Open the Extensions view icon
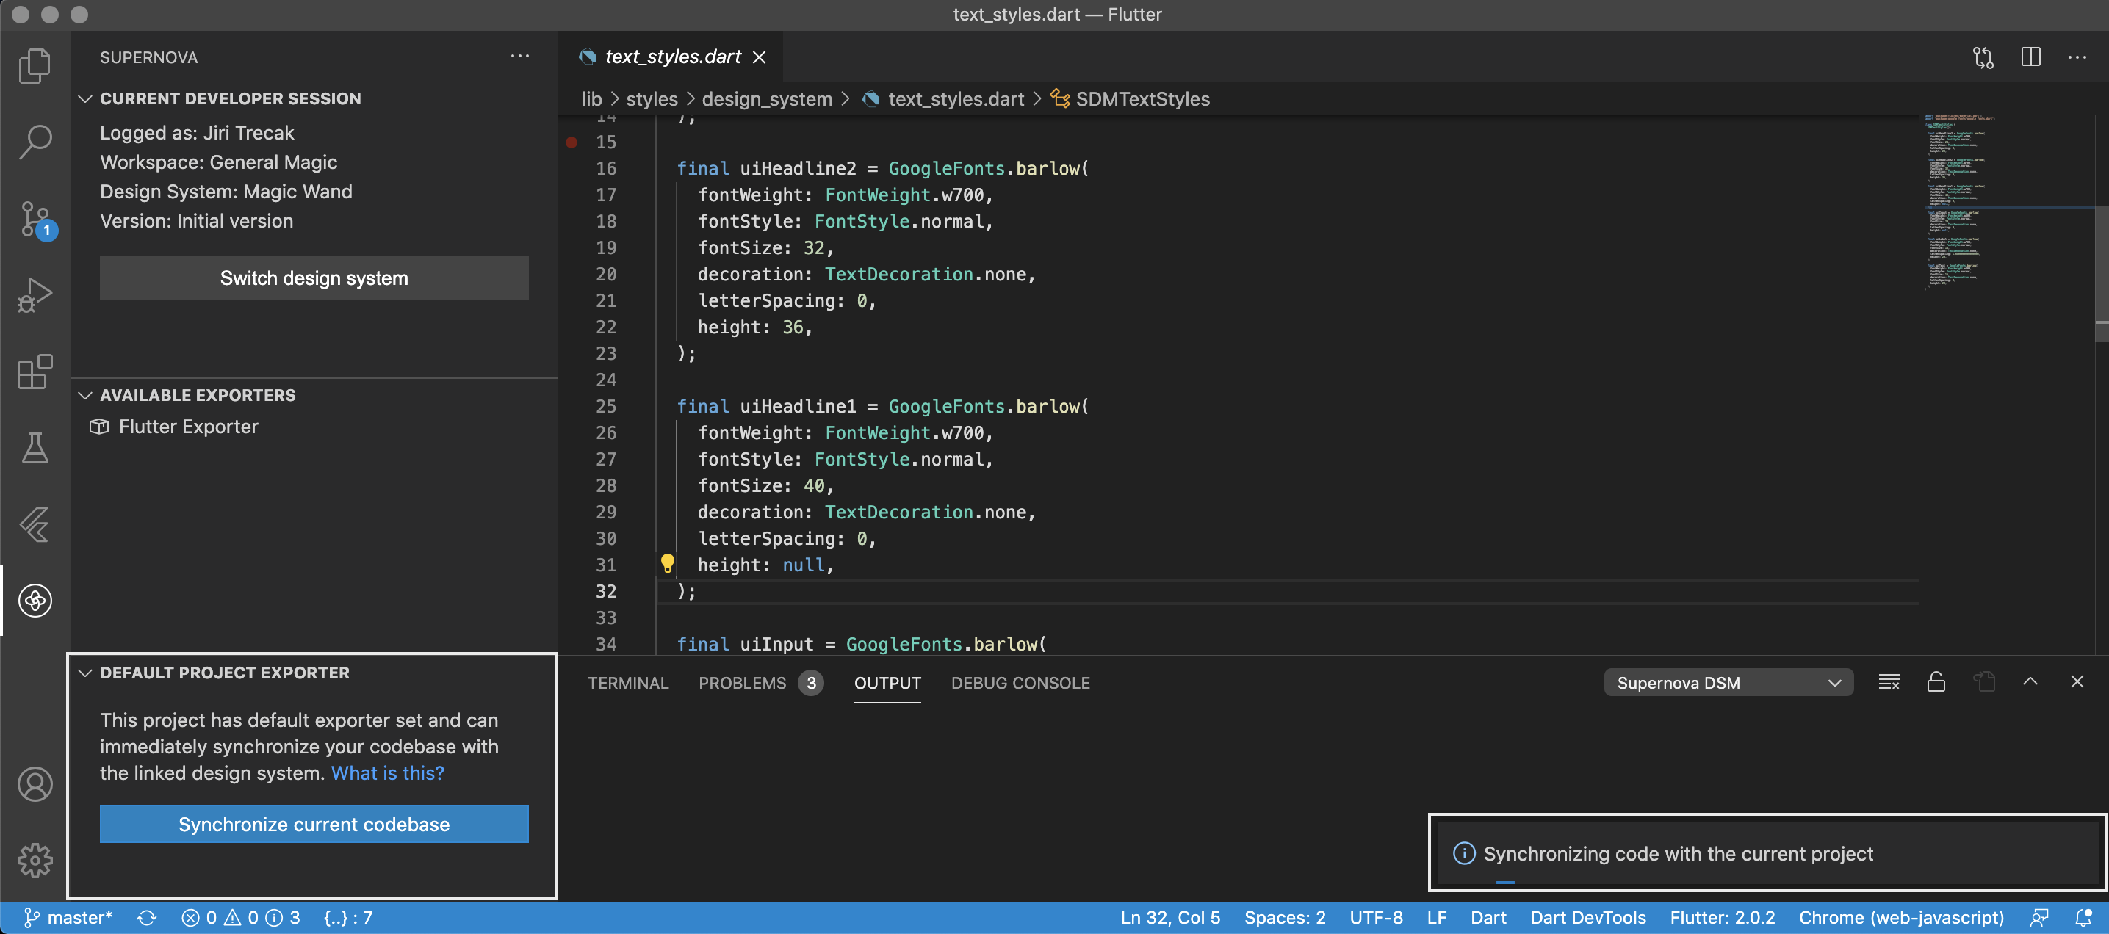The image size is (2109, 934). pos(35,372)
